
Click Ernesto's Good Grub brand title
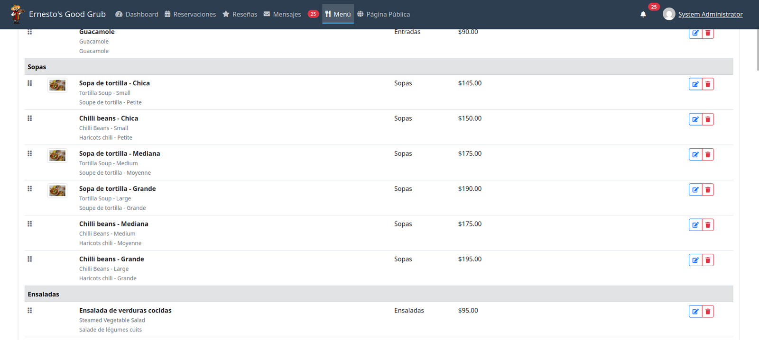[x=67, y=14]
